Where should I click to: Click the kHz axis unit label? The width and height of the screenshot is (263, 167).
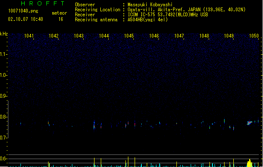point(4,34)
